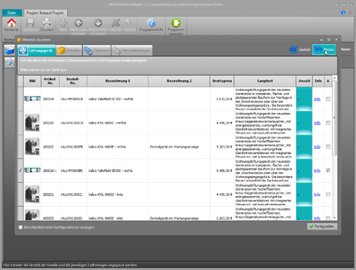Sort by the Bild column header
The image size is (356, 270).
[x=32, y=81]
